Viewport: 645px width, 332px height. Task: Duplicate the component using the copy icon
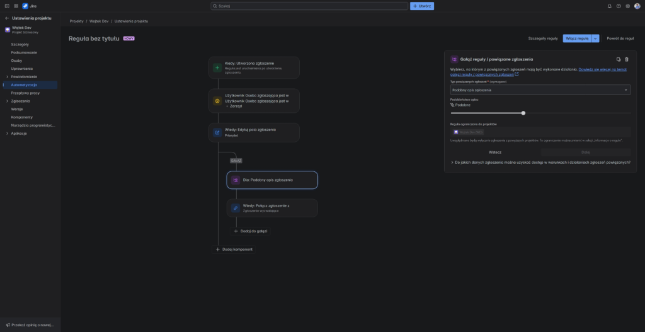pyautogui.click(x=619, y=59)
